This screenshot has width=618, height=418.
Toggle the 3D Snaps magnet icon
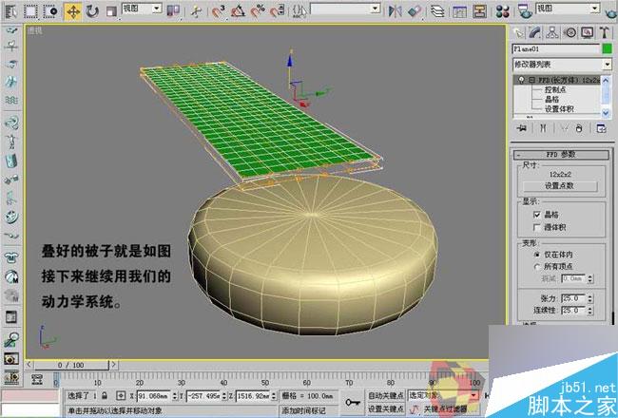(x=218, y=11)
